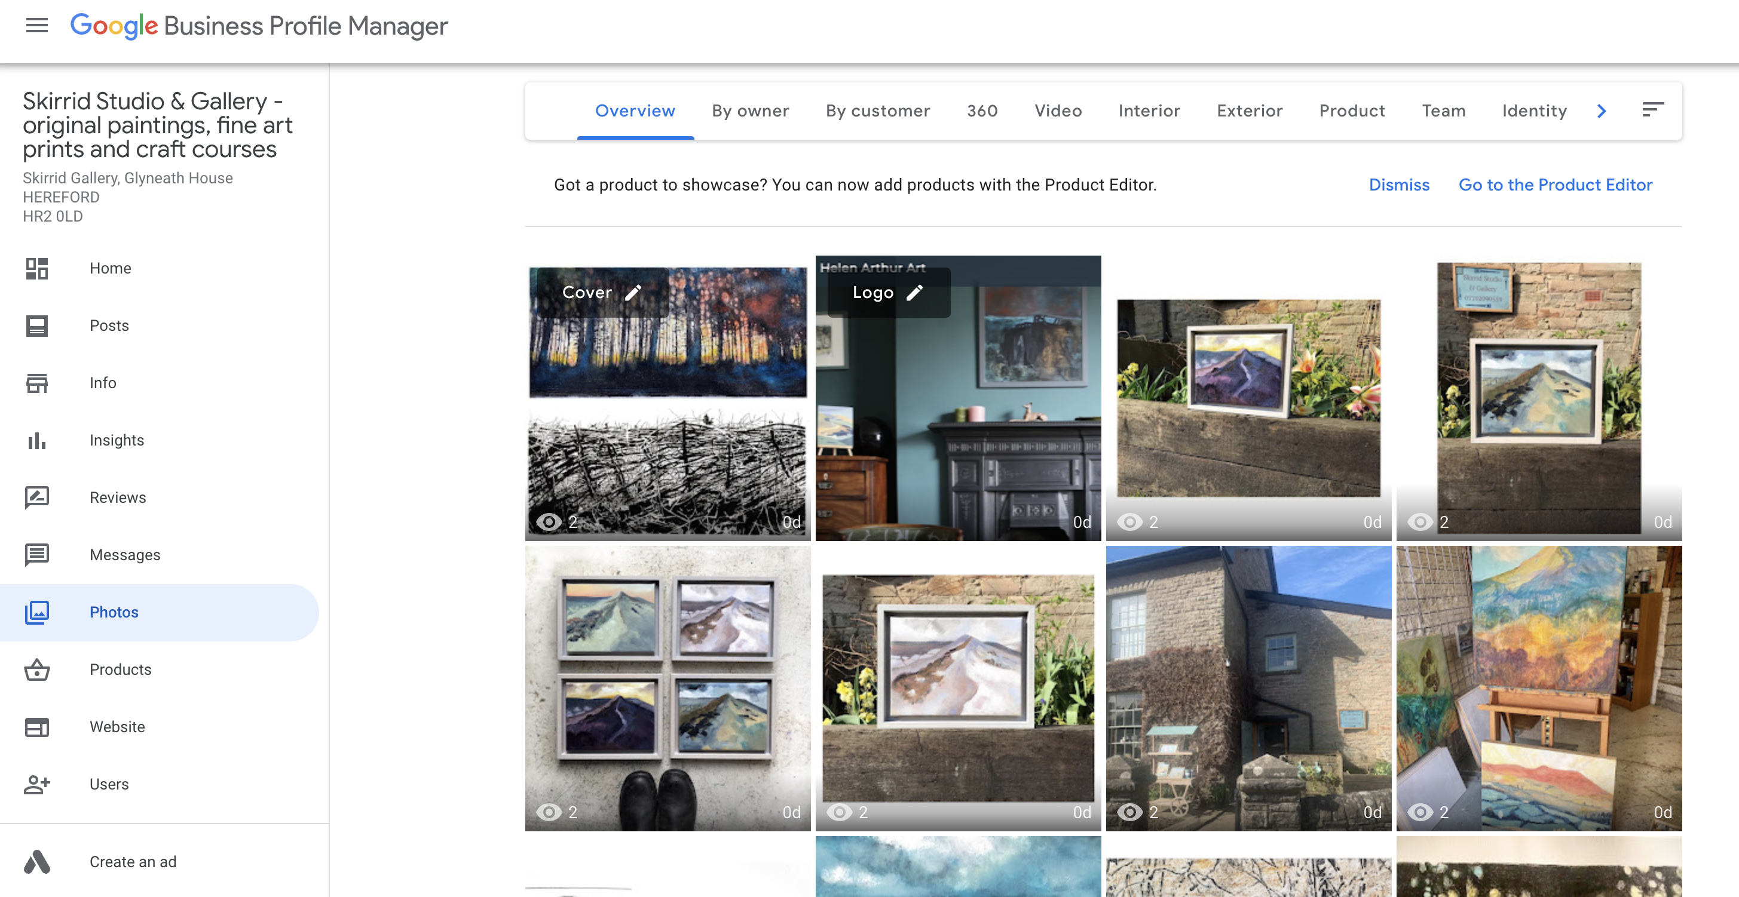Click the Users add-person icon
Screen dimensions: 1739x897
tap(36, 784)
